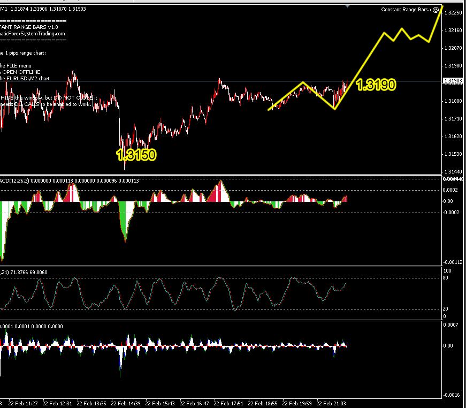Screen dimensions: 466x408
Task: Click the price axis value 1.31530
Action: pos(454,154)
